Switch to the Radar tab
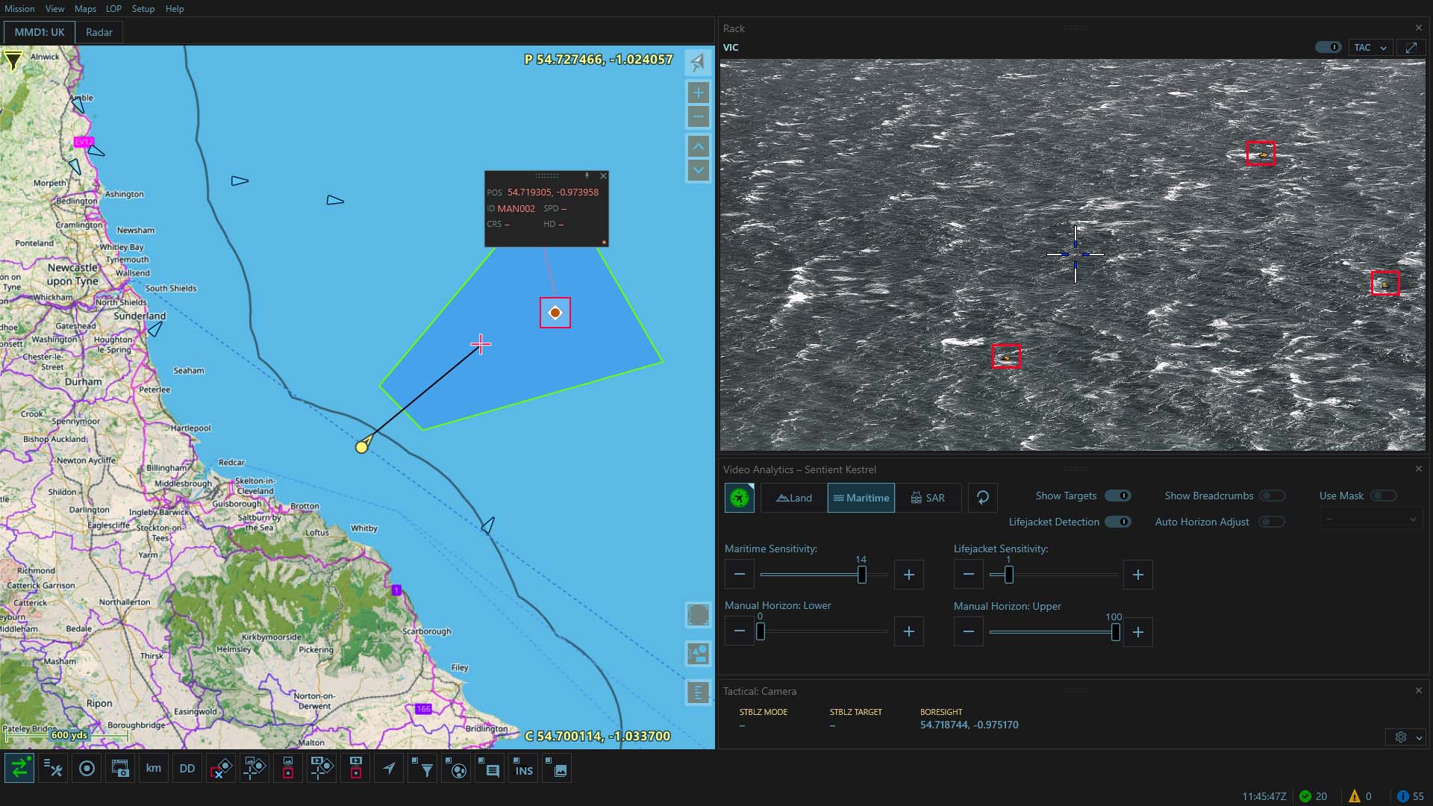Screen dimensions: 1433x806 tap(99, 33)
